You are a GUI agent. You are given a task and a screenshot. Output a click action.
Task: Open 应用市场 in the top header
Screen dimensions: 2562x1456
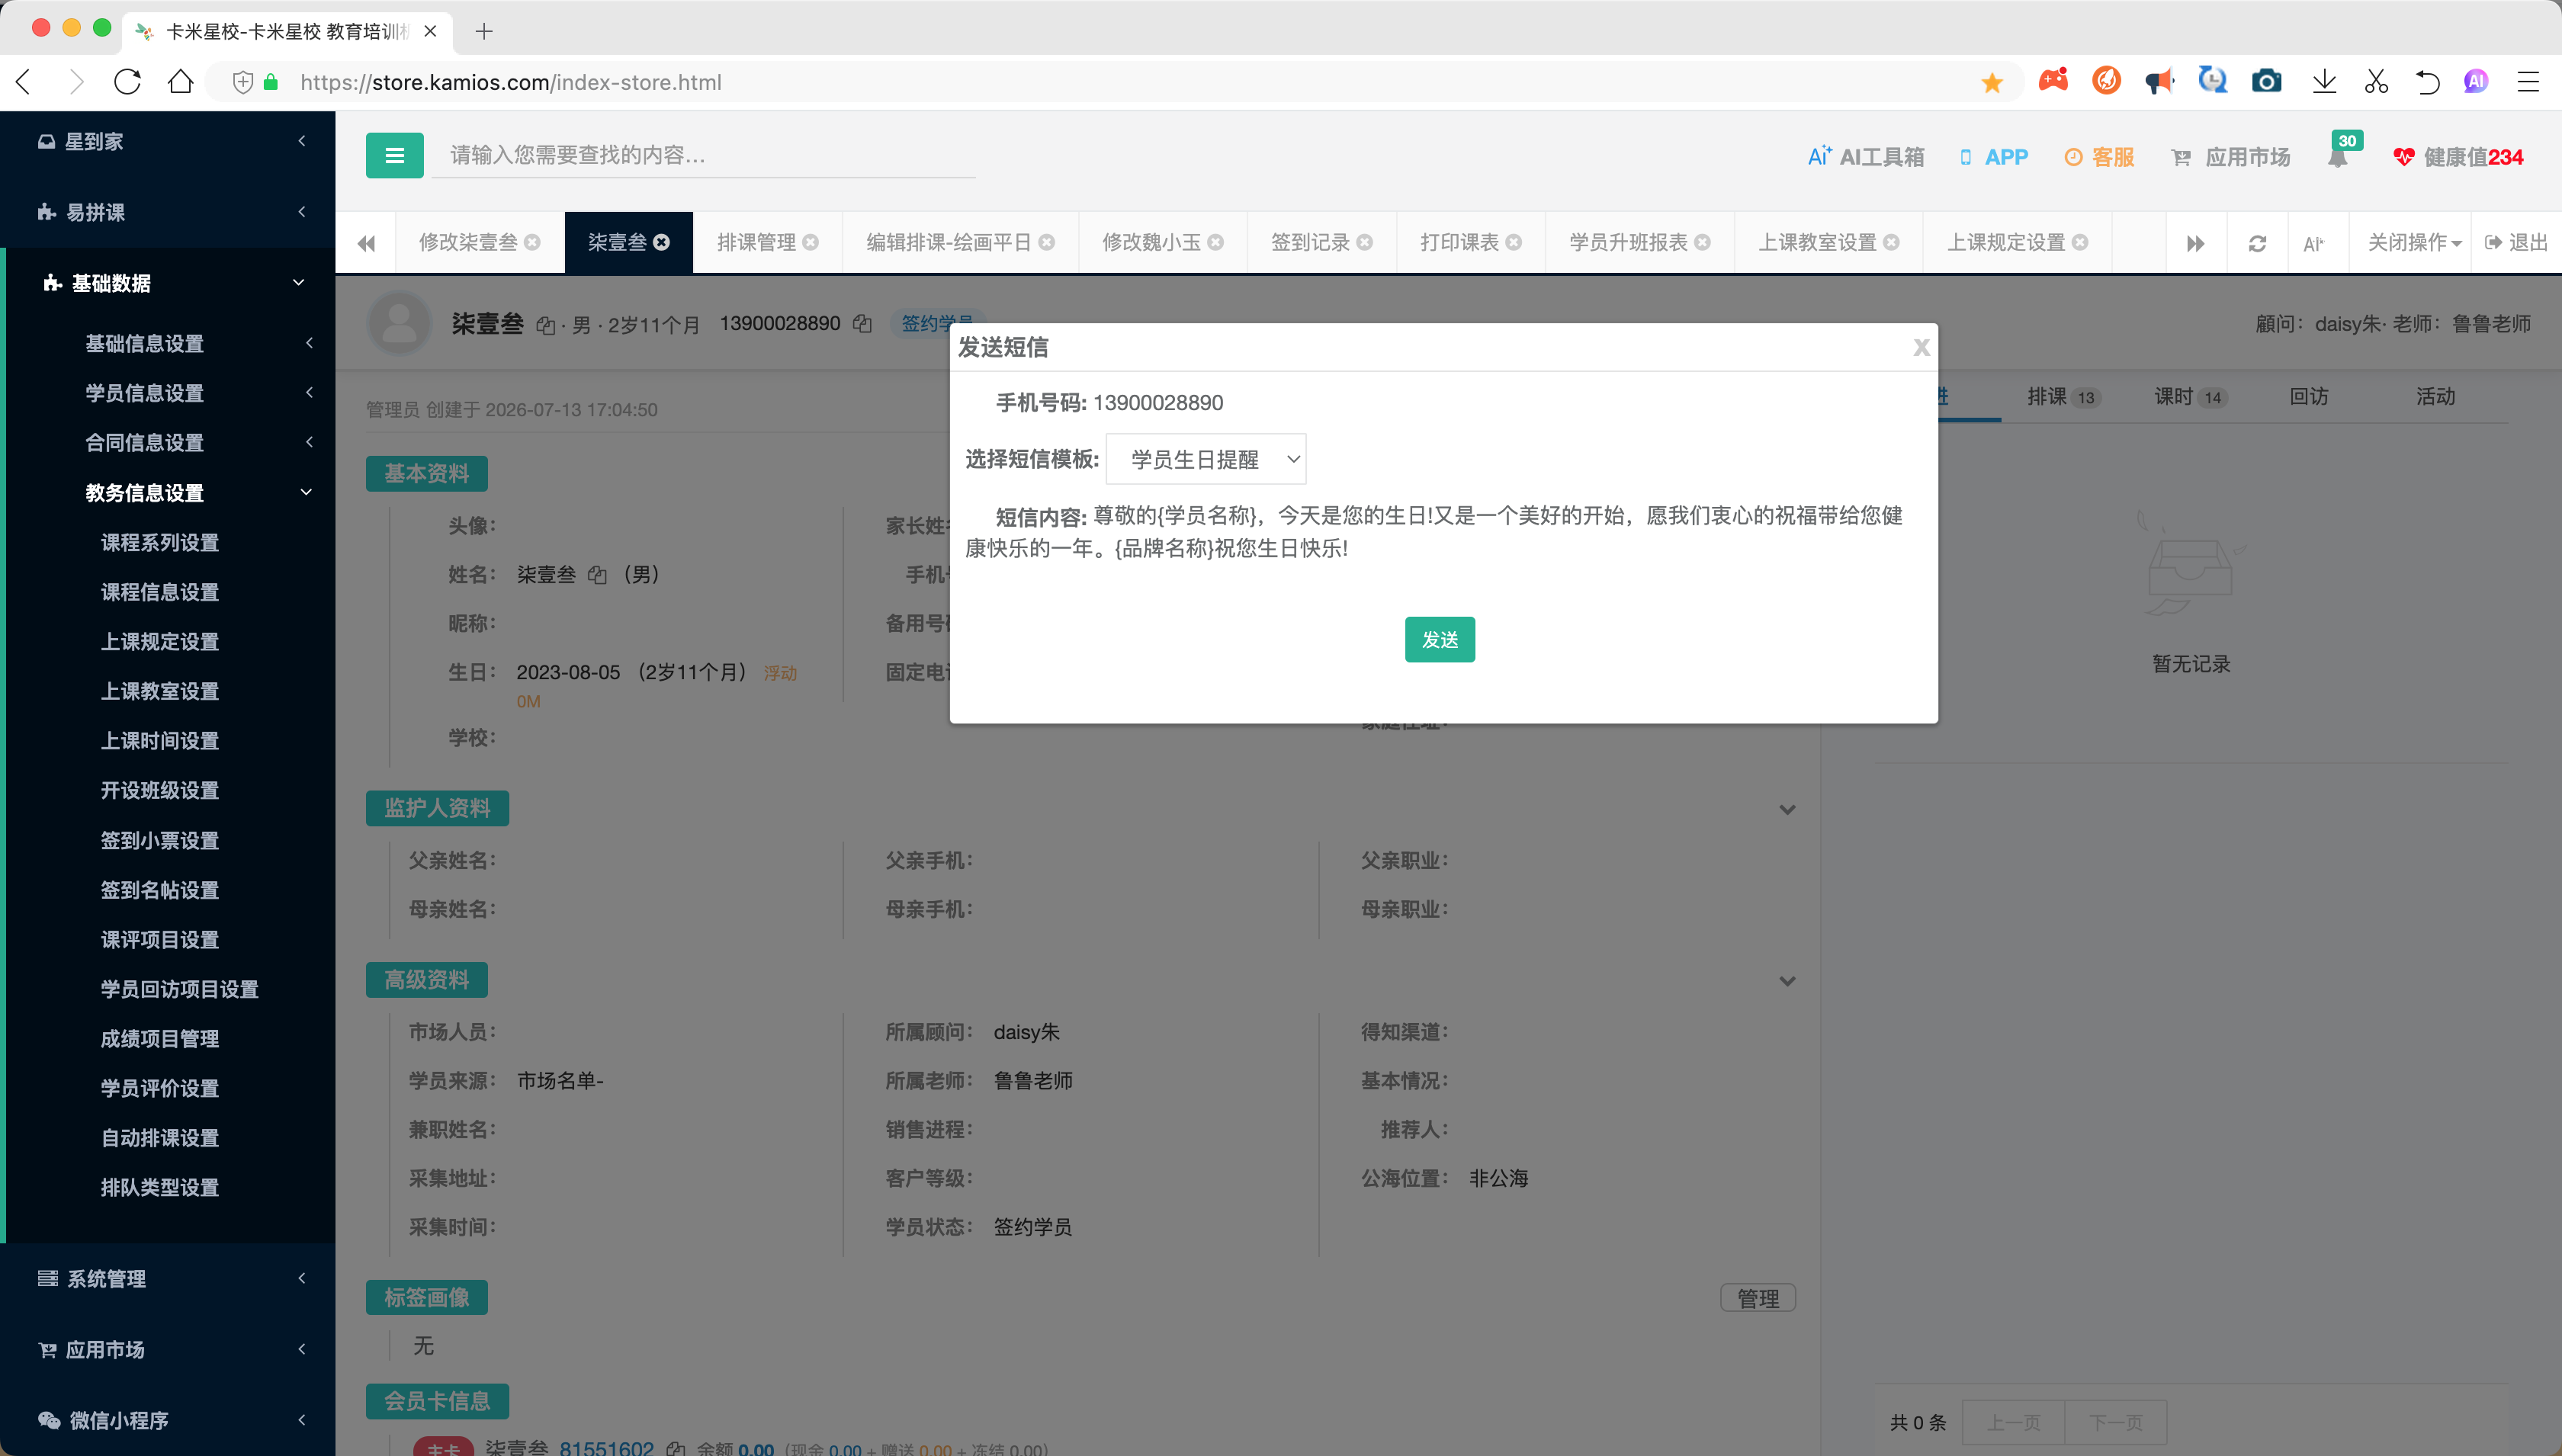click(x=2230, y=157)
